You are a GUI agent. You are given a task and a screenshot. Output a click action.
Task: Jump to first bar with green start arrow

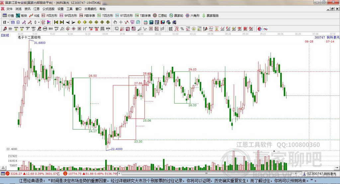(56, 22)
